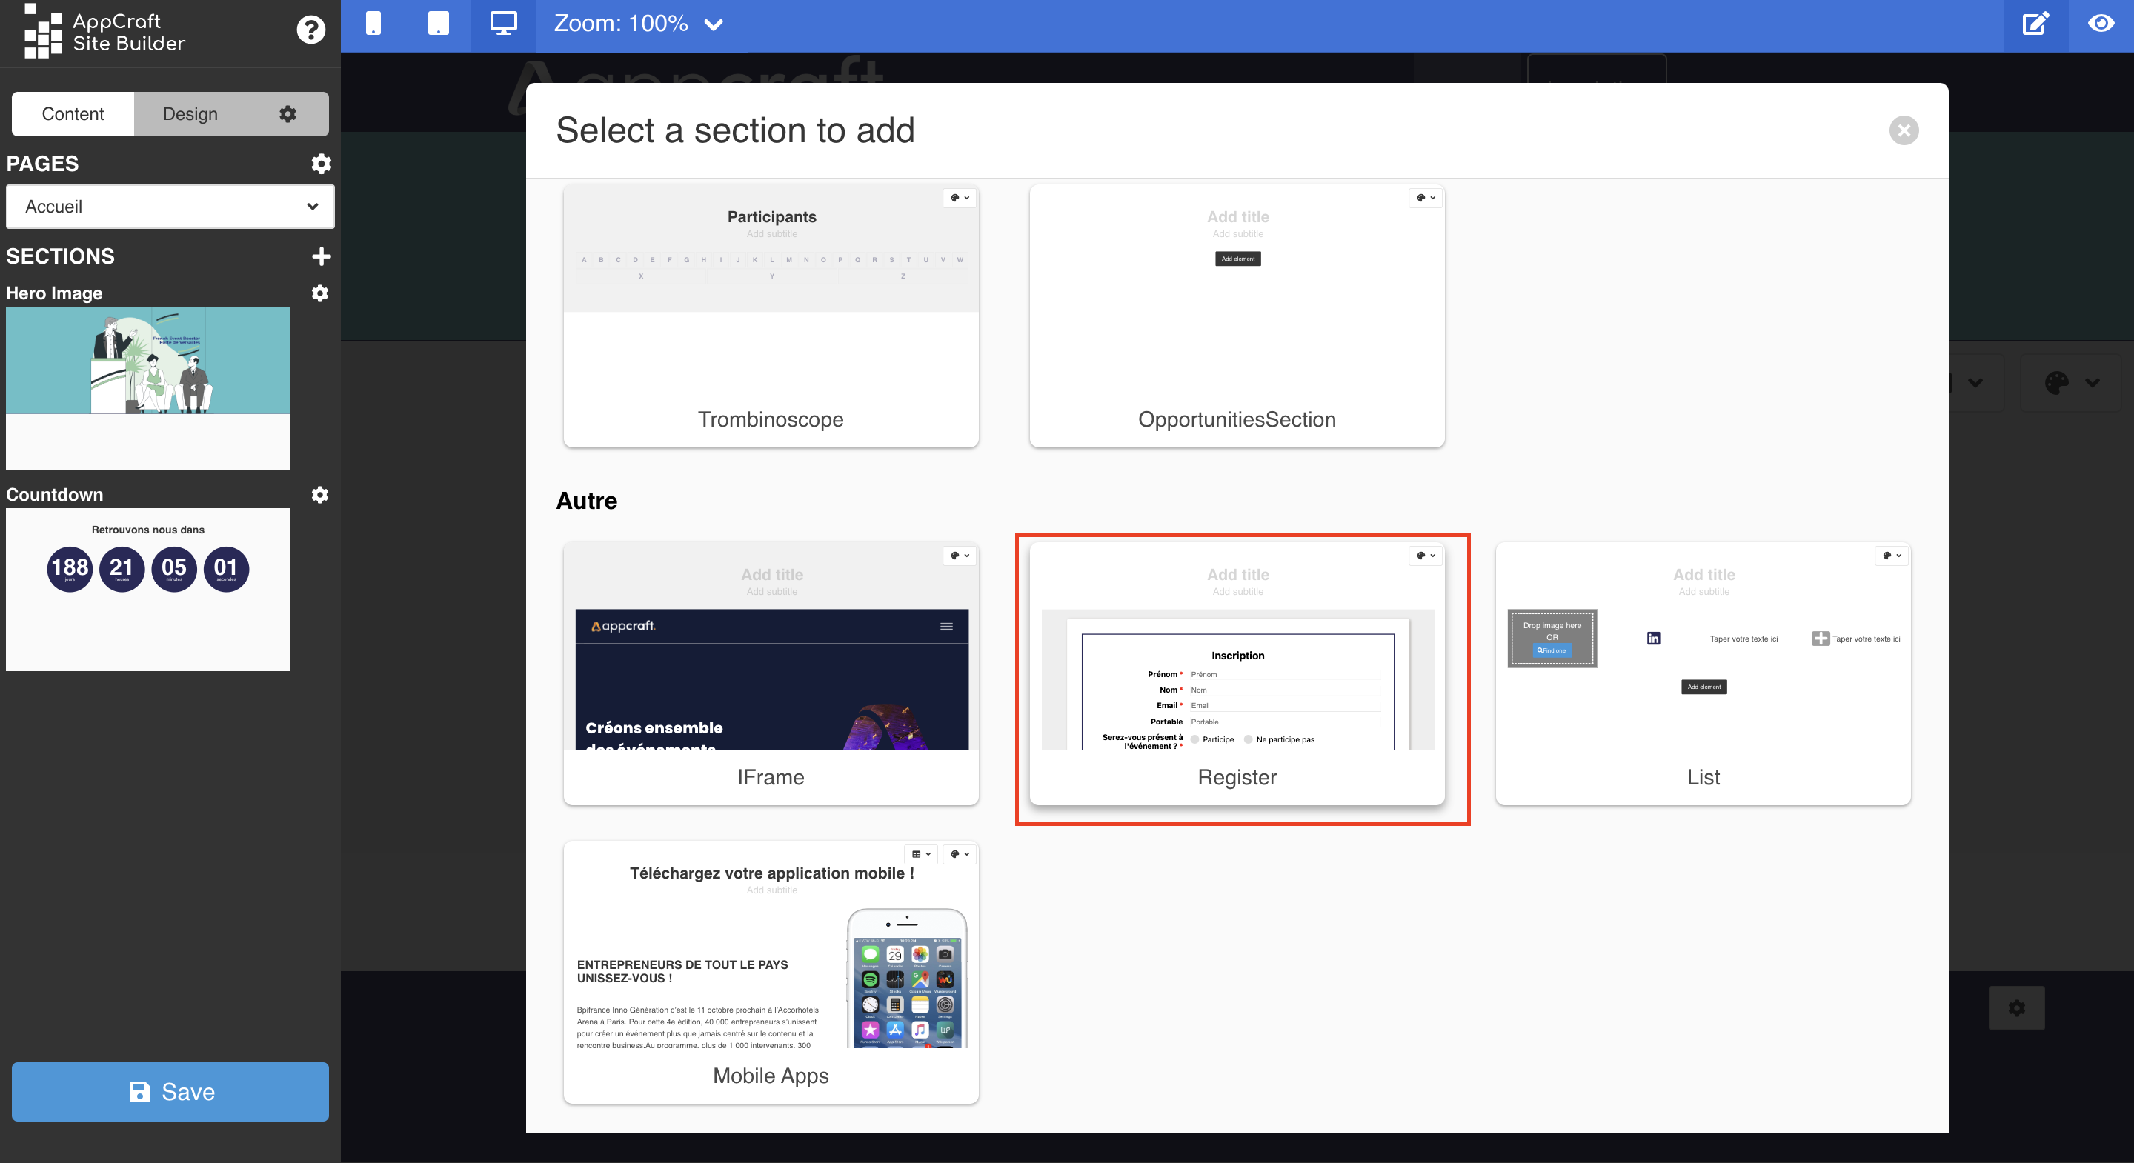Screen dimensions: 2134x1163
Task: Add new section with plus icon
Action: coord(322,256)
